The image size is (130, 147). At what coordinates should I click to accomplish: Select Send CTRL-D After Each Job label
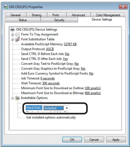(x=42, y=59)
